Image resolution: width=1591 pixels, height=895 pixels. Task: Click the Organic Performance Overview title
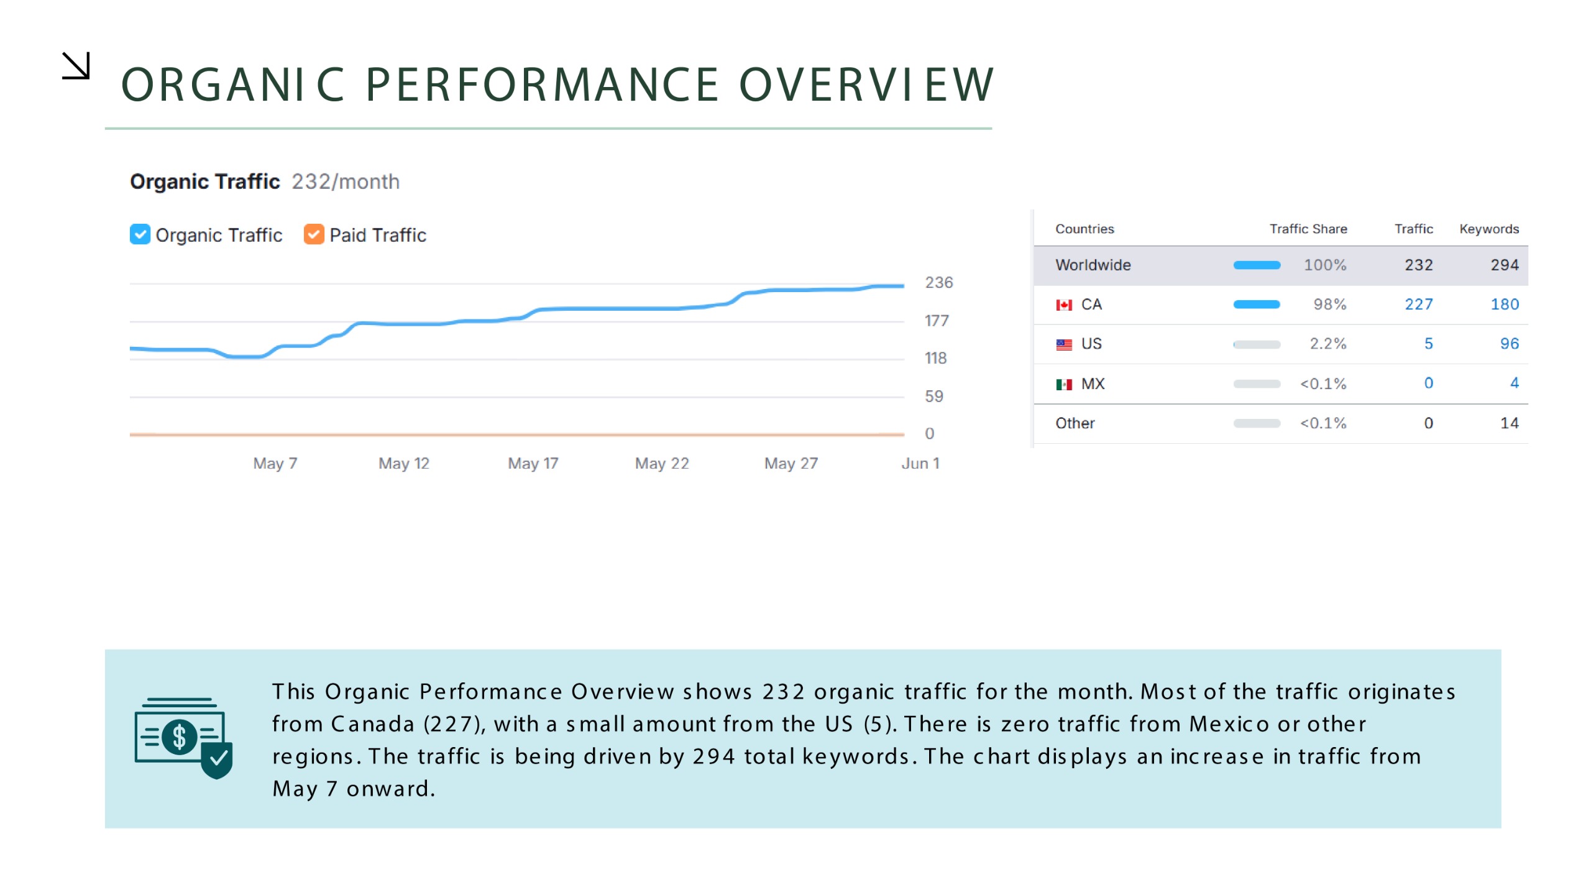[557, 85]
